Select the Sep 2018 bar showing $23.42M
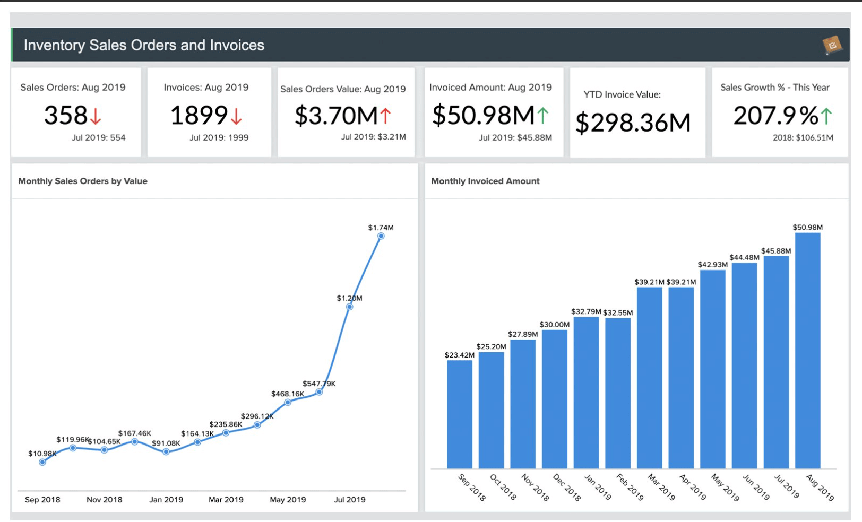862x522 pixels. pos(459,414)
